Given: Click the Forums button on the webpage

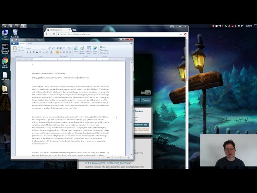Looking at the screenshot, I should [146, 100].
